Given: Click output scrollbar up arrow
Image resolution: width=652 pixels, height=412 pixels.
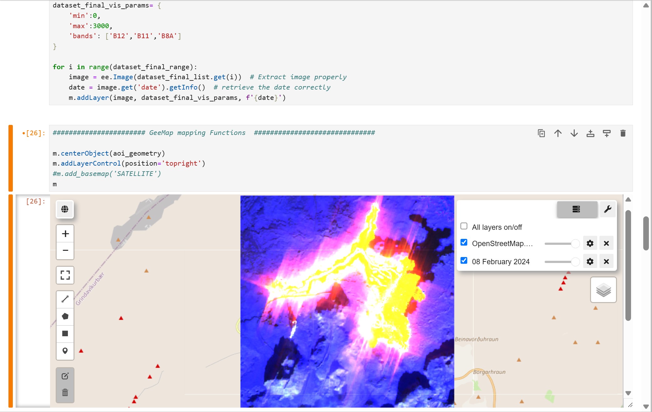Looking at the screenshot, I should (x=628, y=200).
